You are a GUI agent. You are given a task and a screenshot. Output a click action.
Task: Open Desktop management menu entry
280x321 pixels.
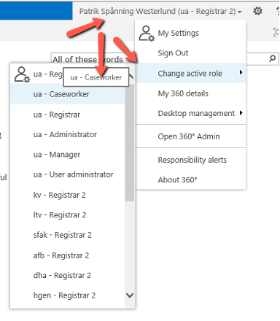tap(190, 113)
